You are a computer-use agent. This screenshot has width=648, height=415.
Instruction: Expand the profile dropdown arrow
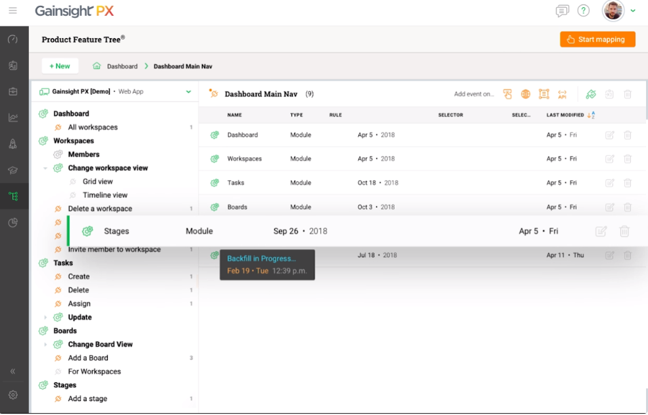click(633, 11)
